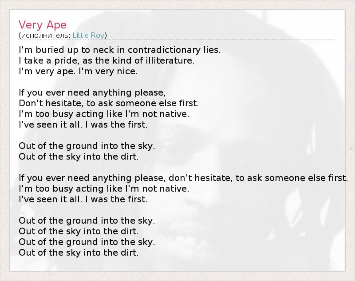Click the исполнитель label text
The width and height of the screenshot is (355, 281).
[45, 35]
